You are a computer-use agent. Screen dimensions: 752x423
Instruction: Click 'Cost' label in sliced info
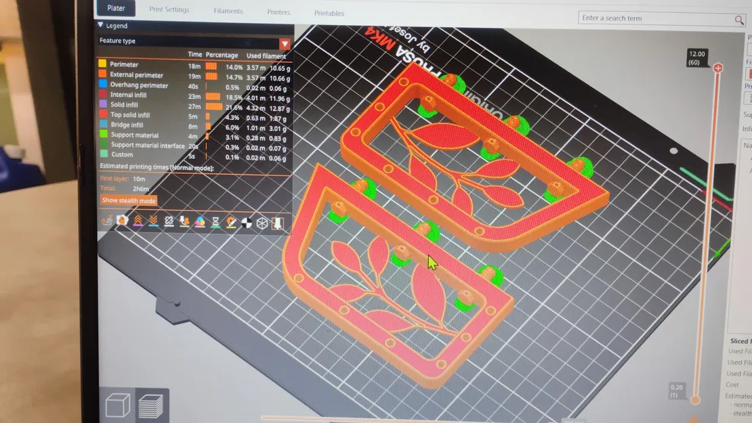point(732,384)
